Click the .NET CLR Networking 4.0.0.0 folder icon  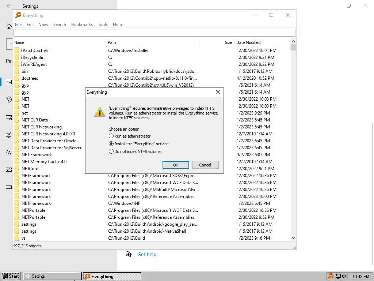coord(17,134)
